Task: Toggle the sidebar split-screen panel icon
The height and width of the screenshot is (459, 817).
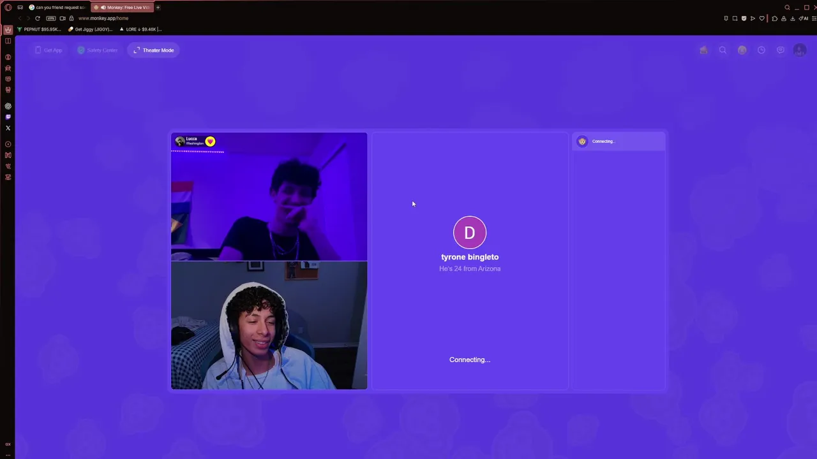Action: coord(8,41)
